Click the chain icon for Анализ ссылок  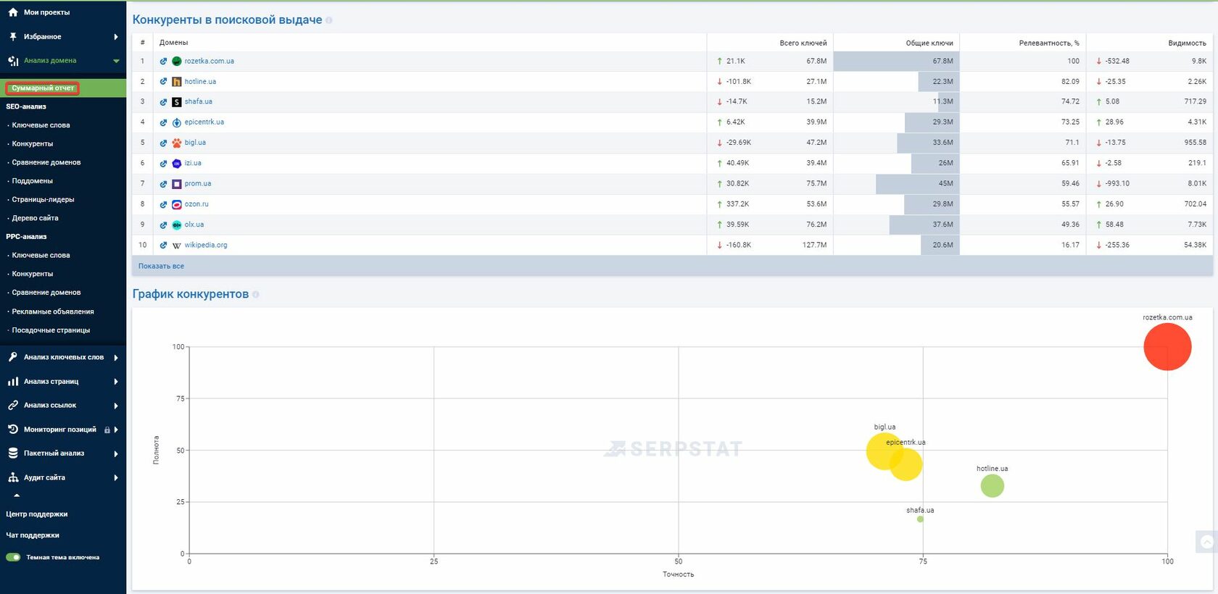tap(13, 406)
